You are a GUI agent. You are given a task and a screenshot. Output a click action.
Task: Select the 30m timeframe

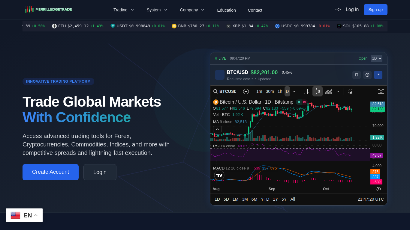pos(270,91)
